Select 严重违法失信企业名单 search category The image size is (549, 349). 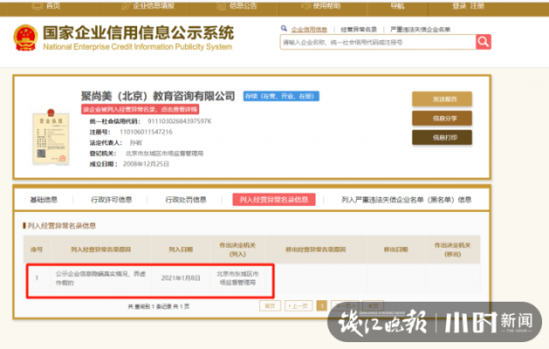click(420, 29)
